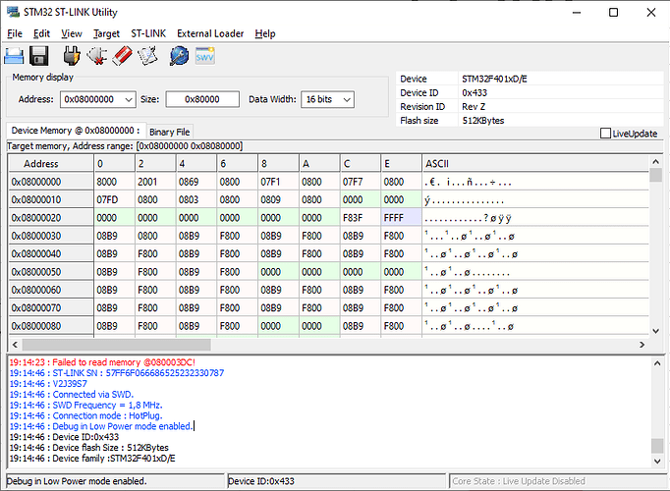
Task: Click the Address column header
Action: point(51,164)
